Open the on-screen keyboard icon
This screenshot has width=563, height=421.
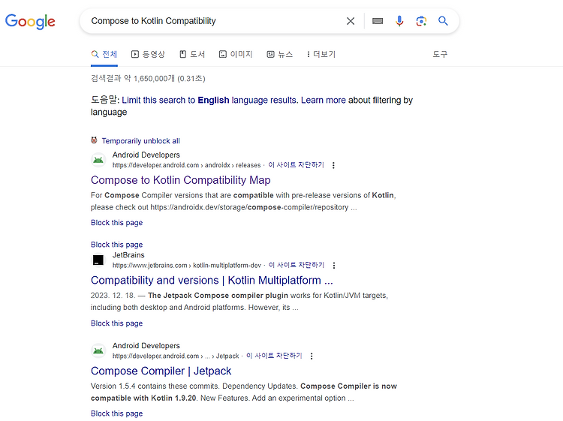point(378,21)
